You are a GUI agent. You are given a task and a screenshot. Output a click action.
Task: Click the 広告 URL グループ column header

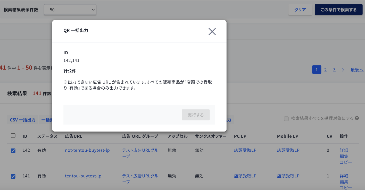140,136
